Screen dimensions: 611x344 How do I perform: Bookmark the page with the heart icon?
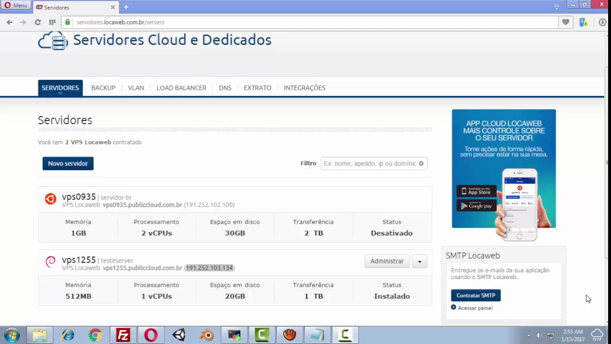coord(566,22)
